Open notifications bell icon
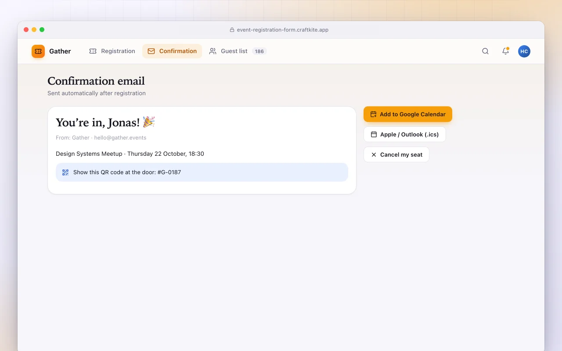 505,51
